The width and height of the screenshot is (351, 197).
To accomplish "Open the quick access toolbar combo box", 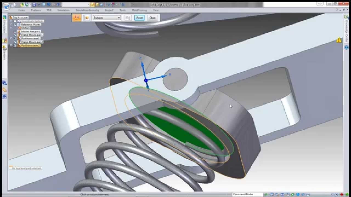I will [x=76, y=5].
